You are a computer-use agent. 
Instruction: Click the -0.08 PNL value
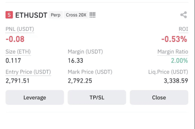click(15, 39)
